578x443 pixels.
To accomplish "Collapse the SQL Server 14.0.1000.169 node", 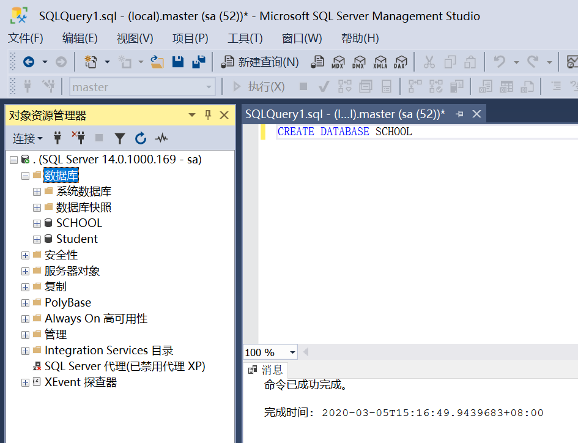I will (14, 160).
